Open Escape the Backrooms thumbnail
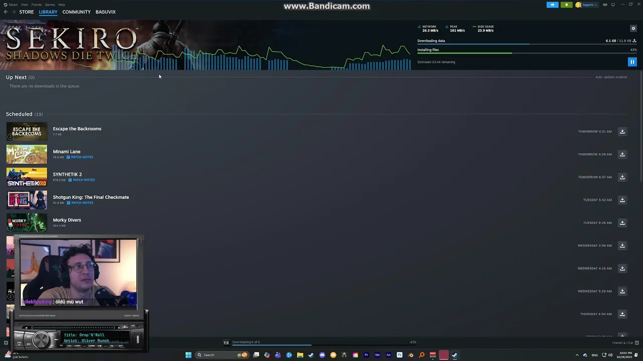Image resolution: width=643 pixels, height=361 pixels. (27, 131)
